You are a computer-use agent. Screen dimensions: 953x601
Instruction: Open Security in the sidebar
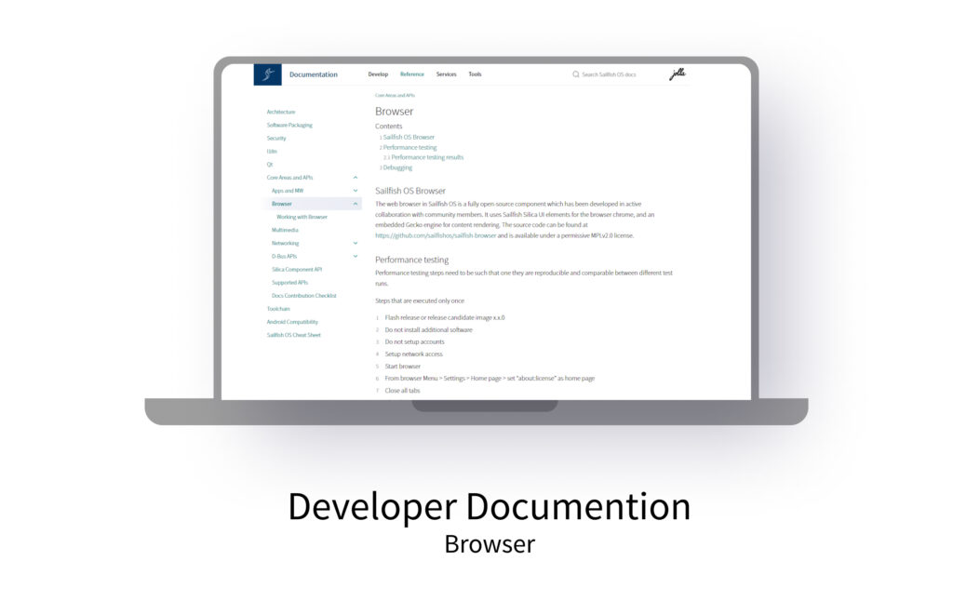pos(275,139)
